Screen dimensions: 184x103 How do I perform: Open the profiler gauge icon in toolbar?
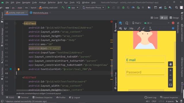pos(133,8)
